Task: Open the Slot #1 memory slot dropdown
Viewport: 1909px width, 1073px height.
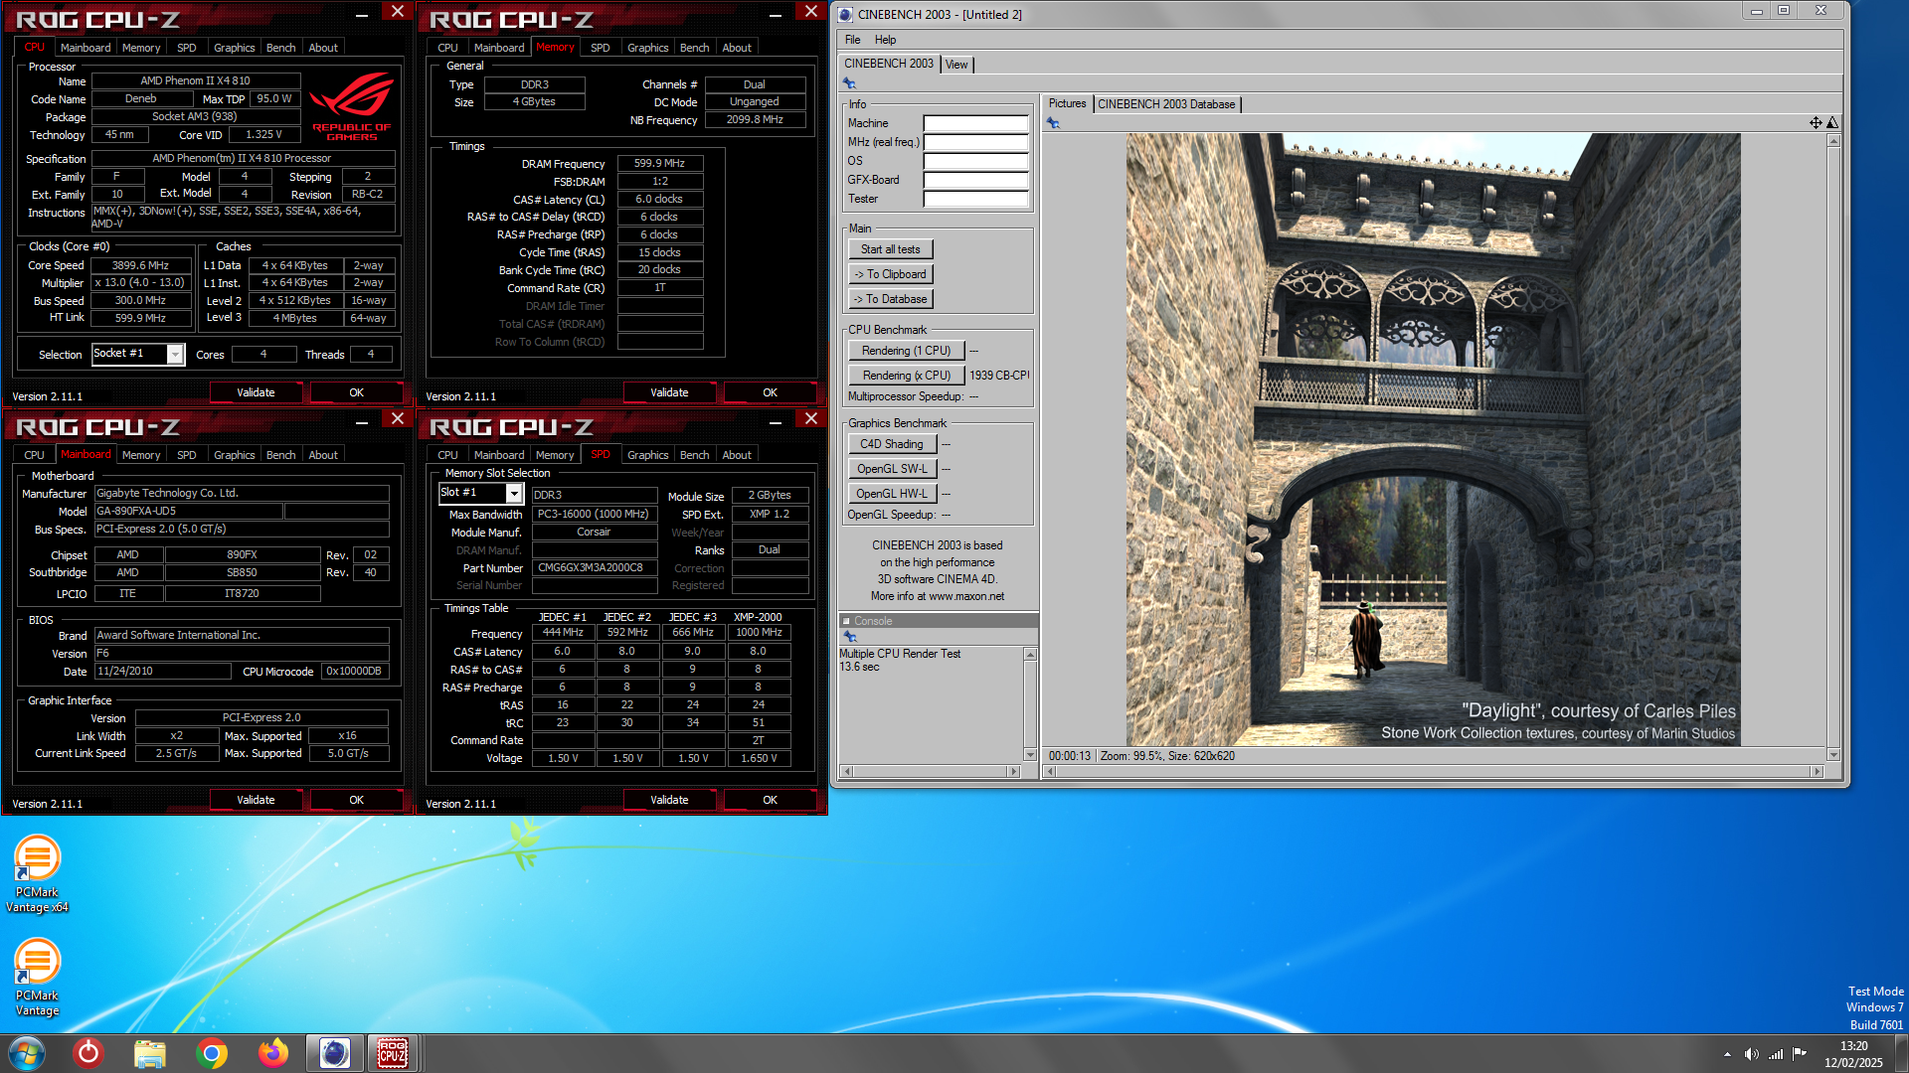Action: [514, 494]
